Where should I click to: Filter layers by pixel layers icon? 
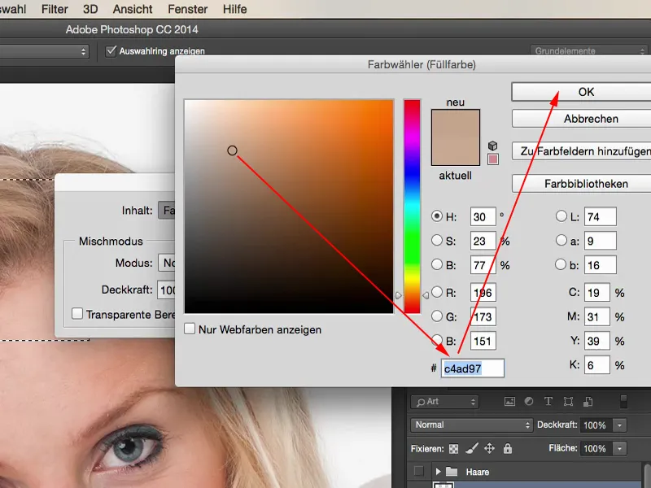click(x=509, y=401)
